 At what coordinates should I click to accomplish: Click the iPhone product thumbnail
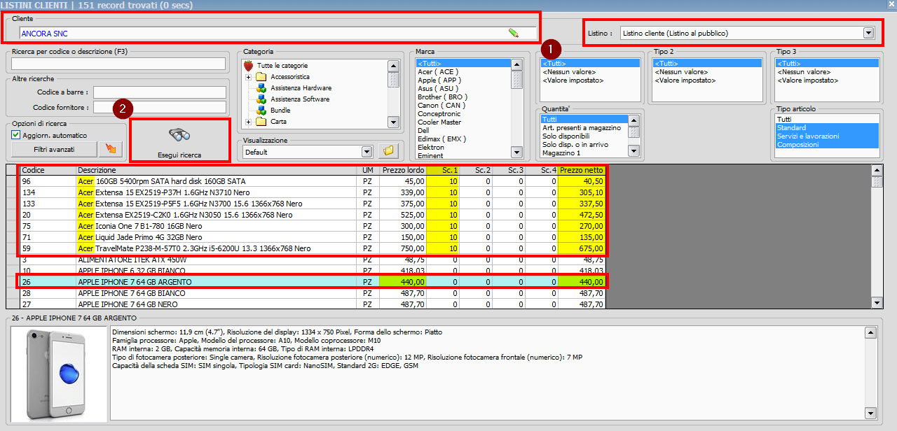point(58,374)
